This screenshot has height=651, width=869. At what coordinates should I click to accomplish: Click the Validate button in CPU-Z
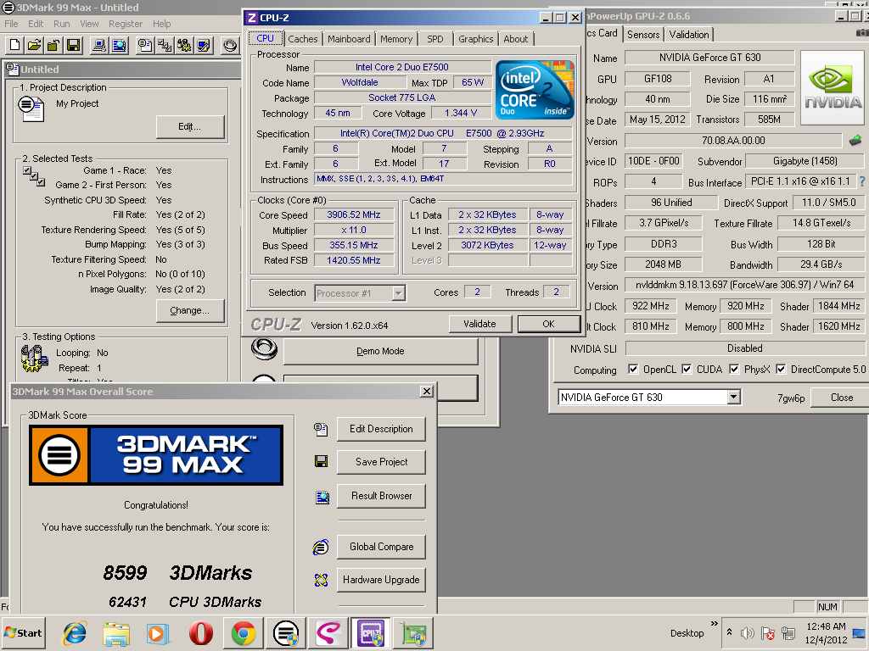[479, 324]
